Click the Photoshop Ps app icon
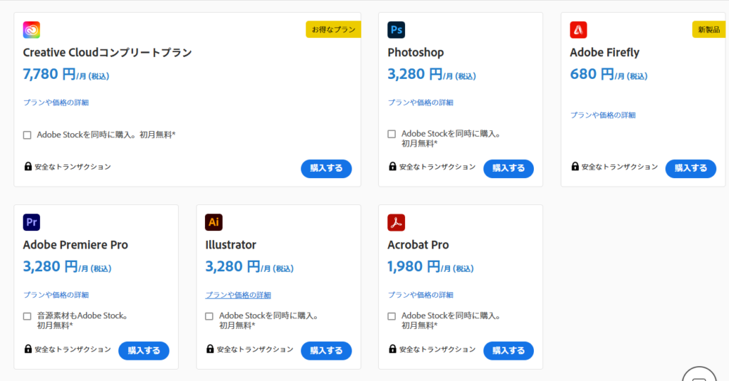Viewport: 729px width, 381px height. [x=397, y=30]
